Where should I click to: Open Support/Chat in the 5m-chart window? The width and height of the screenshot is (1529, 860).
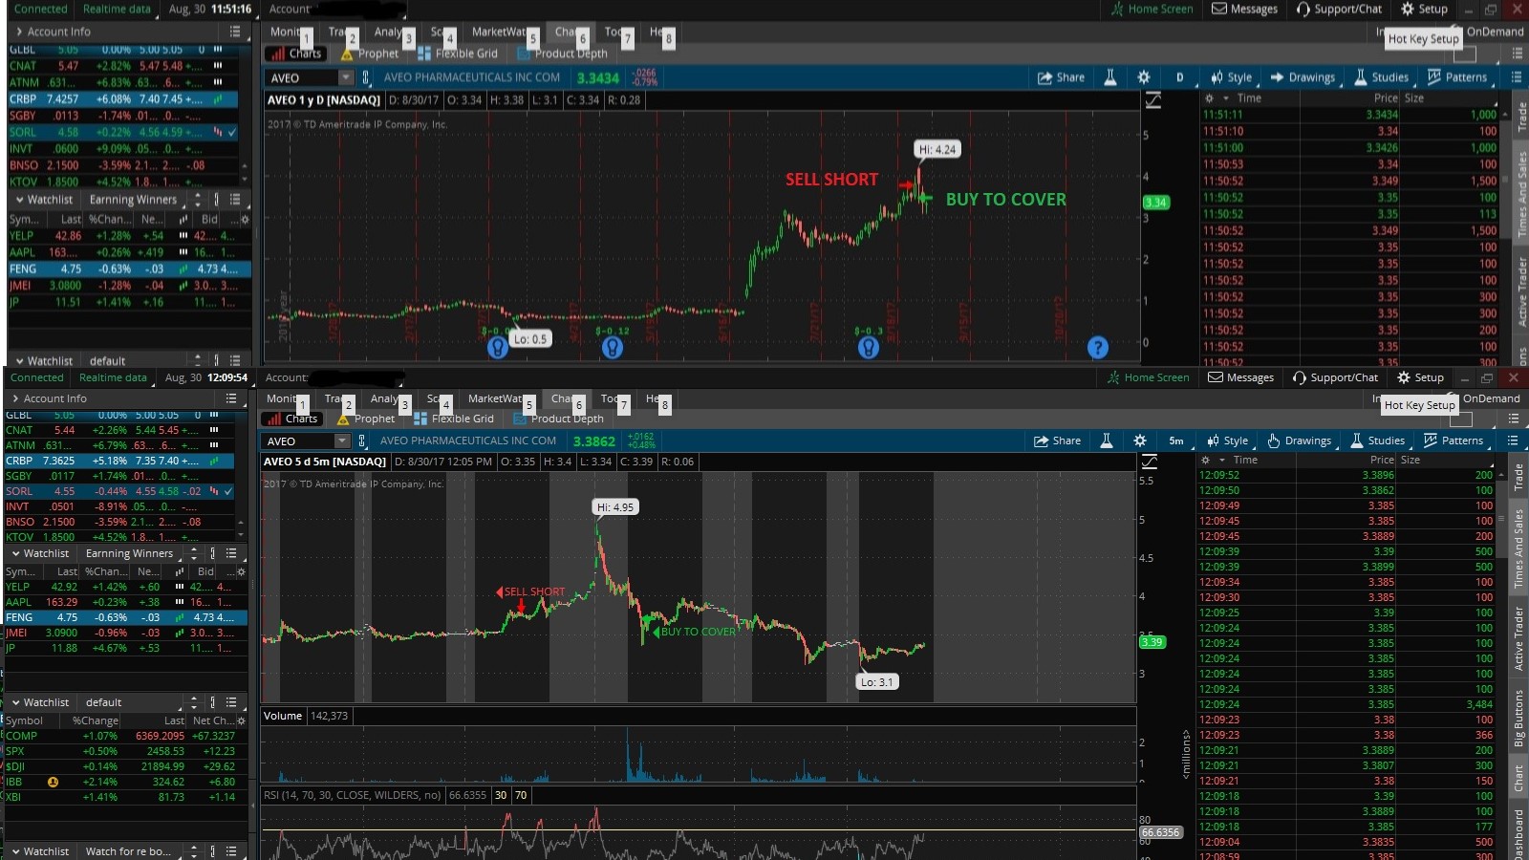(1337, 377)
